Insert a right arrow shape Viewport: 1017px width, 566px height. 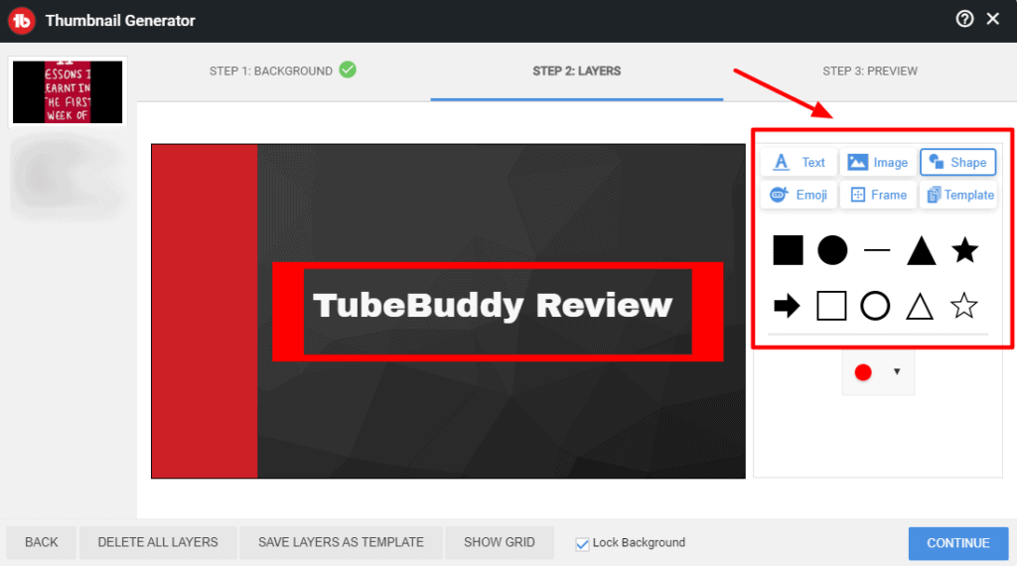[788, 306]
